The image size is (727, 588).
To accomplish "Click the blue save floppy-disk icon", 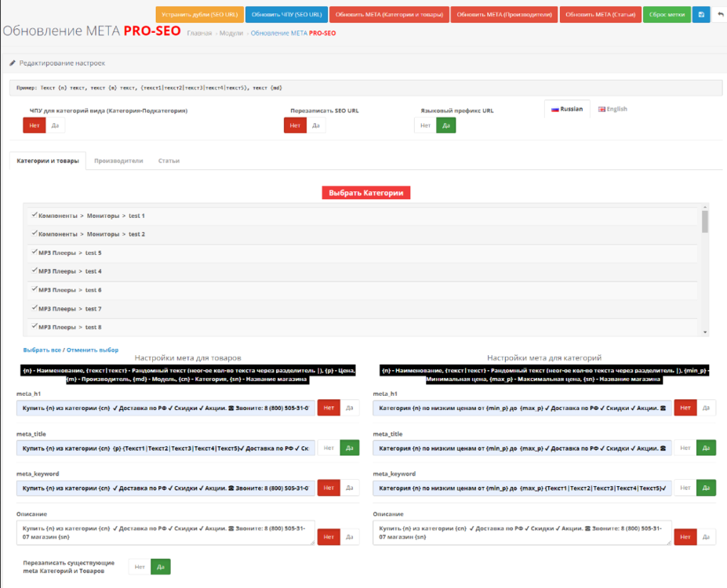I will tap(700, 15).
